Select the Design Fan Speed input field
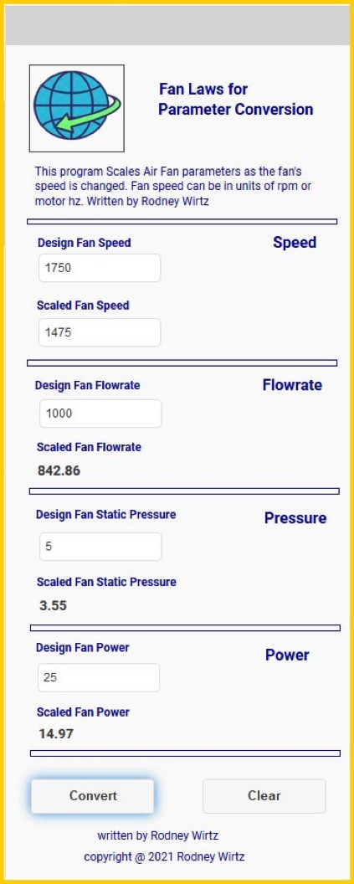The width and height of the screenshot is (354, 884). click(100, 268)
